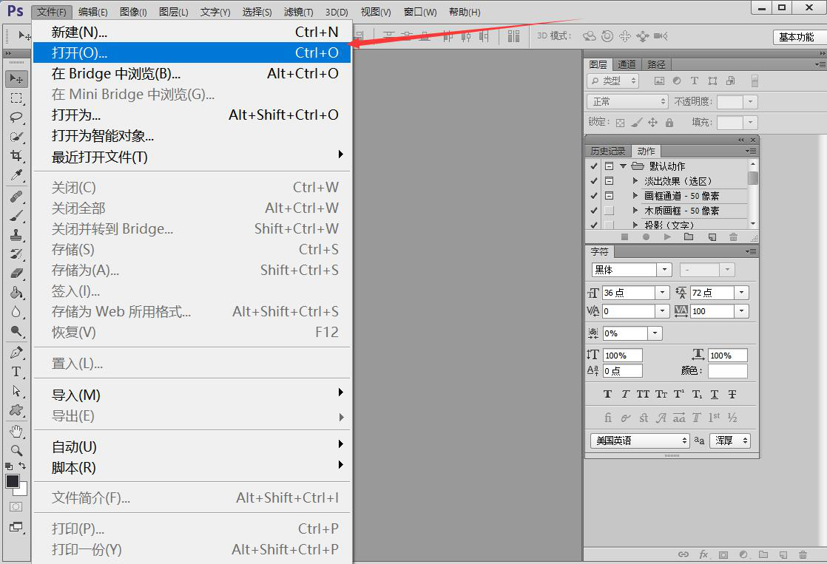Open the 自动(U) submenu
Image resolution: width=827 pixels, height=564 pixels.
tap(192, 446)
